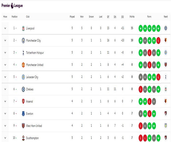
Task: Click West Ham's next opponent badge
Action: pos(166,126)
